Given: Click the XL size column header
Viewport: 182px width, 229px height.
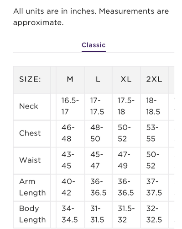Looking at the screenshot, I should tap(126, 80).
